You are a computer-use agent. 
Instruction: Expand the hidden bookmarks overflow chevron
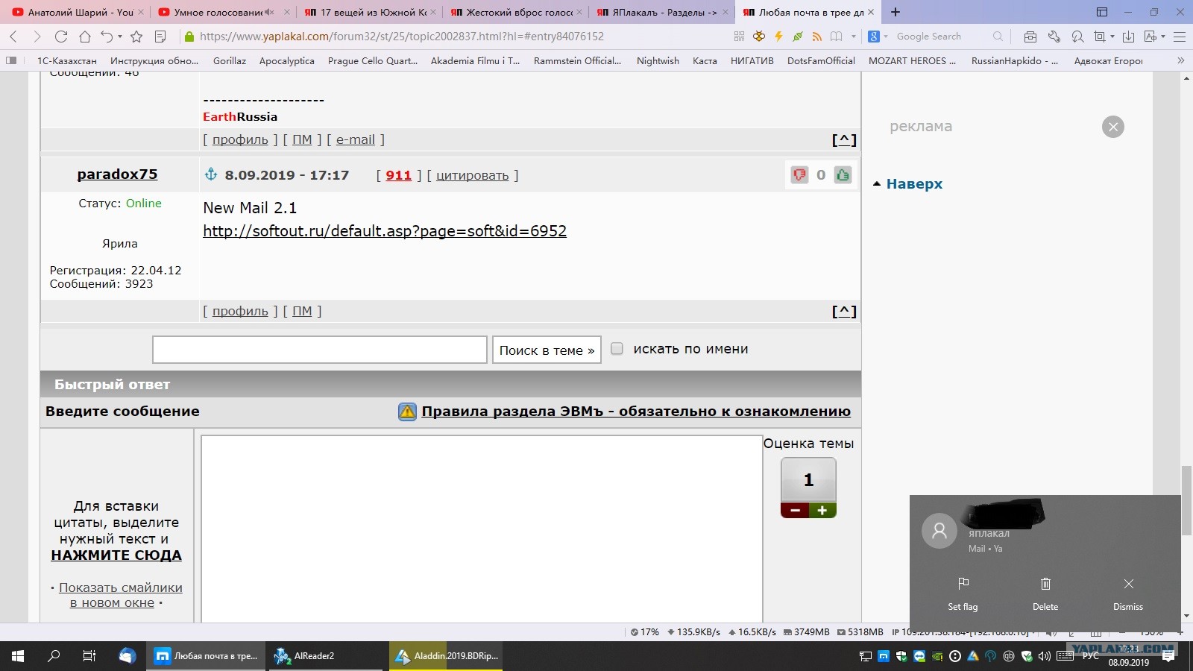1180,60
